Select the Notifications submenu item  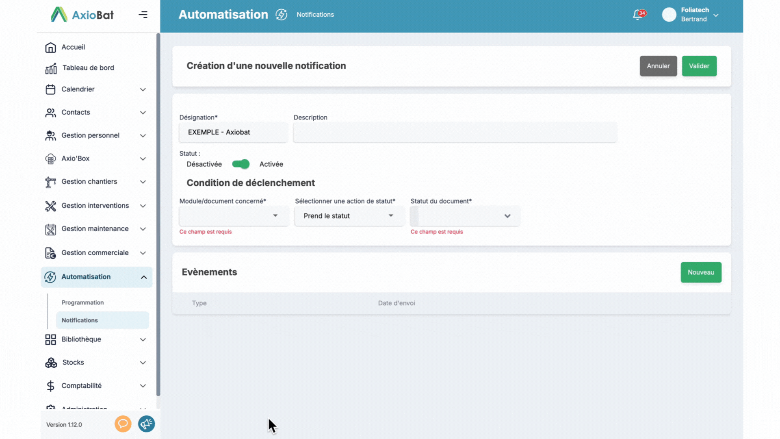[x=80, y=320]
